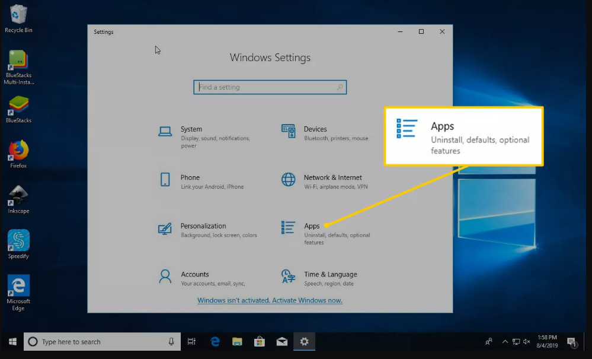The image size is (592, 359).
Task: Launch BlueStacks Multi-Instance desktop shortcut
Action: coord(18,67)
